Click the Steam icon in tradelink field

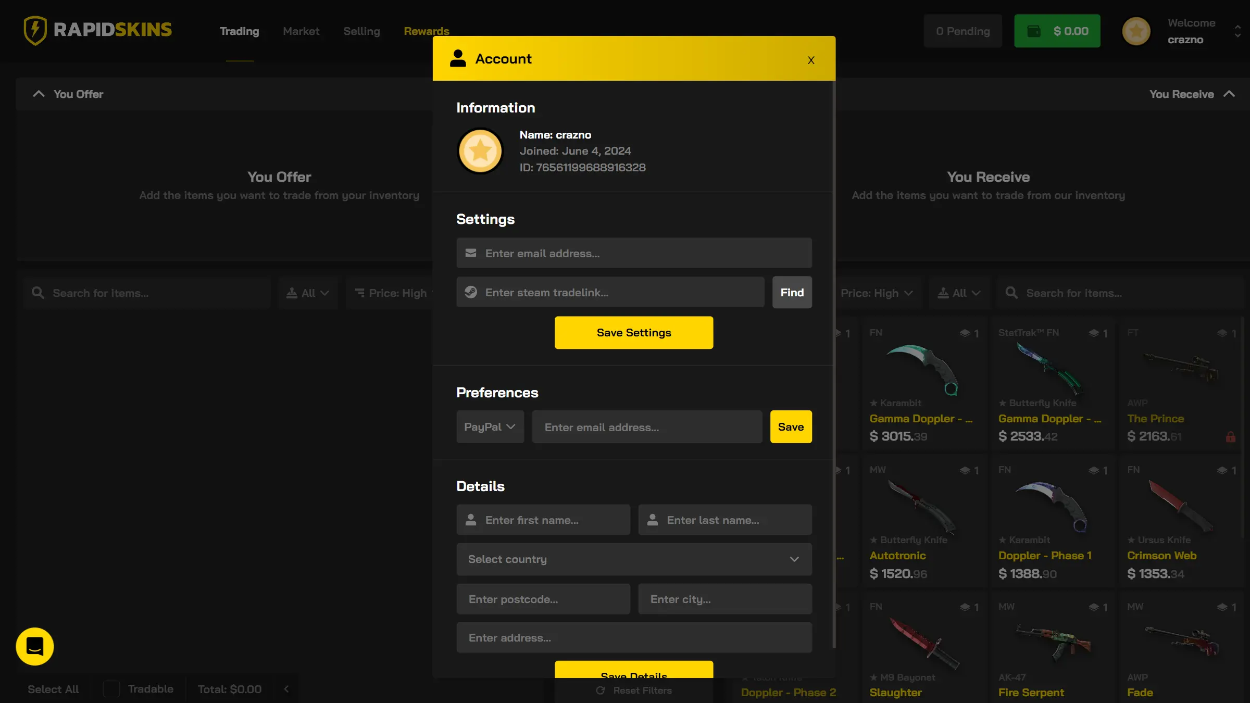coord(471,292)
